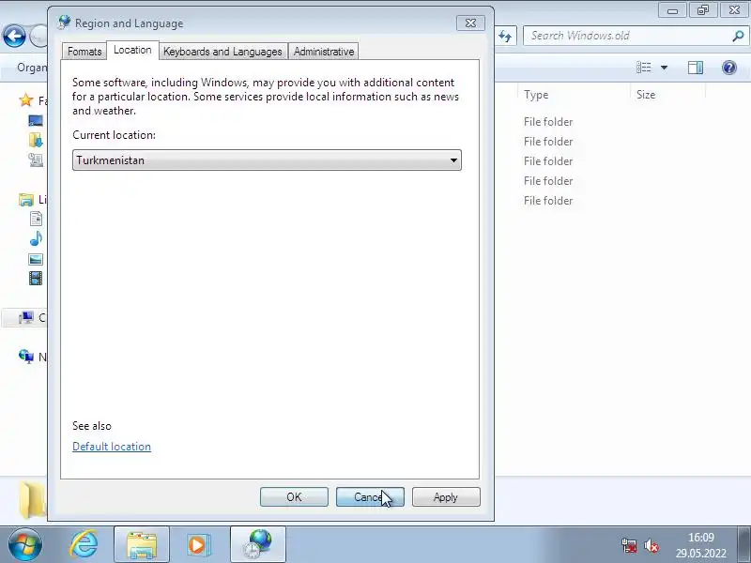751x563 pixels.
Task: Open the Pictures library
Action: pos(36,259)
